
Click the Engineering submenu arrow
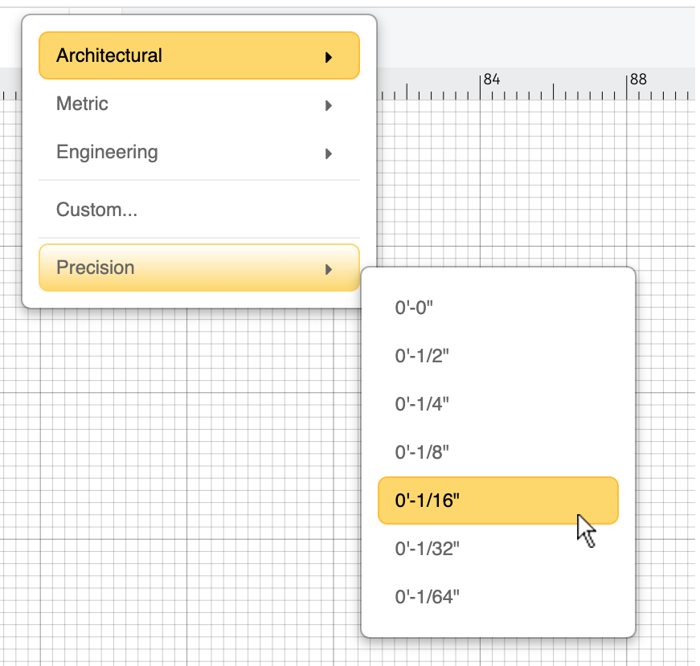(329, 153)
